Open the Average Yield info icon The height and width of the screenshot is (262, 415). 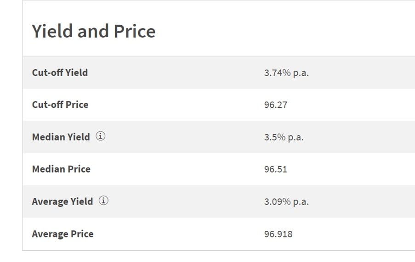pos(103,201)
